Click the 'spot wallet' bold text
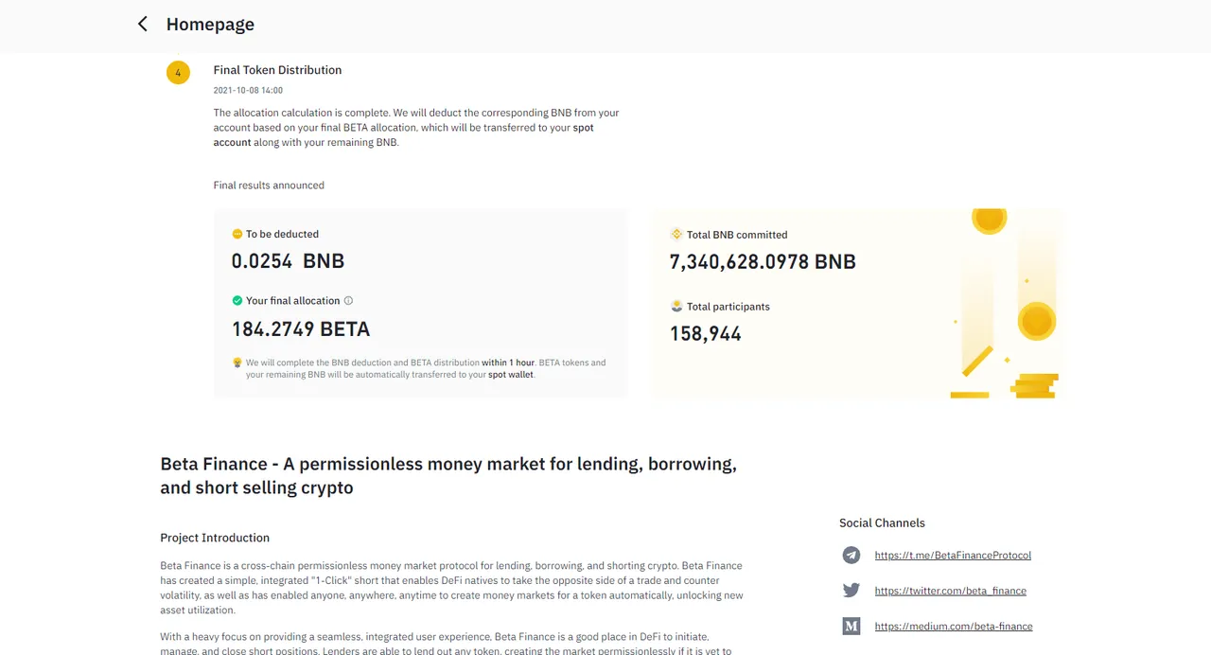This screenshot has width=1211, height=655. (x=511, y=375)
